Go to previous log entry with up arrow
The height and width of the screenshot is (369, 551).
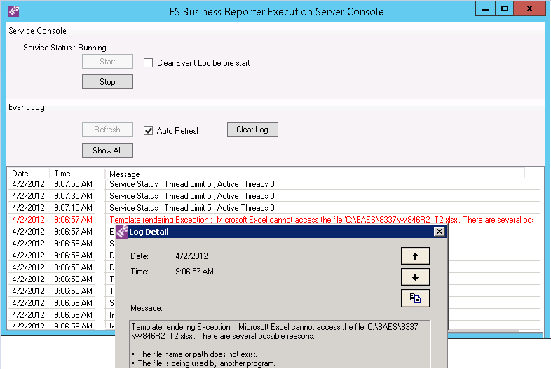click(415, 256)
